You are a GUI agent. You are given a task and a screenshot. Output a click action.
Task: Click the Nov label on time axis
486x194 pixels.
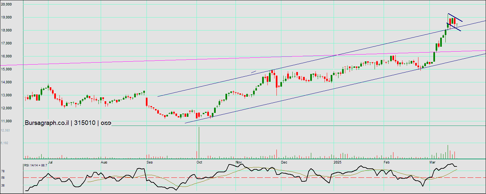(x=239, y=162)
